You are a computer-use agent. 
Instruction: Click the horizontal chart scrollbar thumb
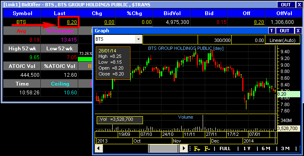coord(164,148)
